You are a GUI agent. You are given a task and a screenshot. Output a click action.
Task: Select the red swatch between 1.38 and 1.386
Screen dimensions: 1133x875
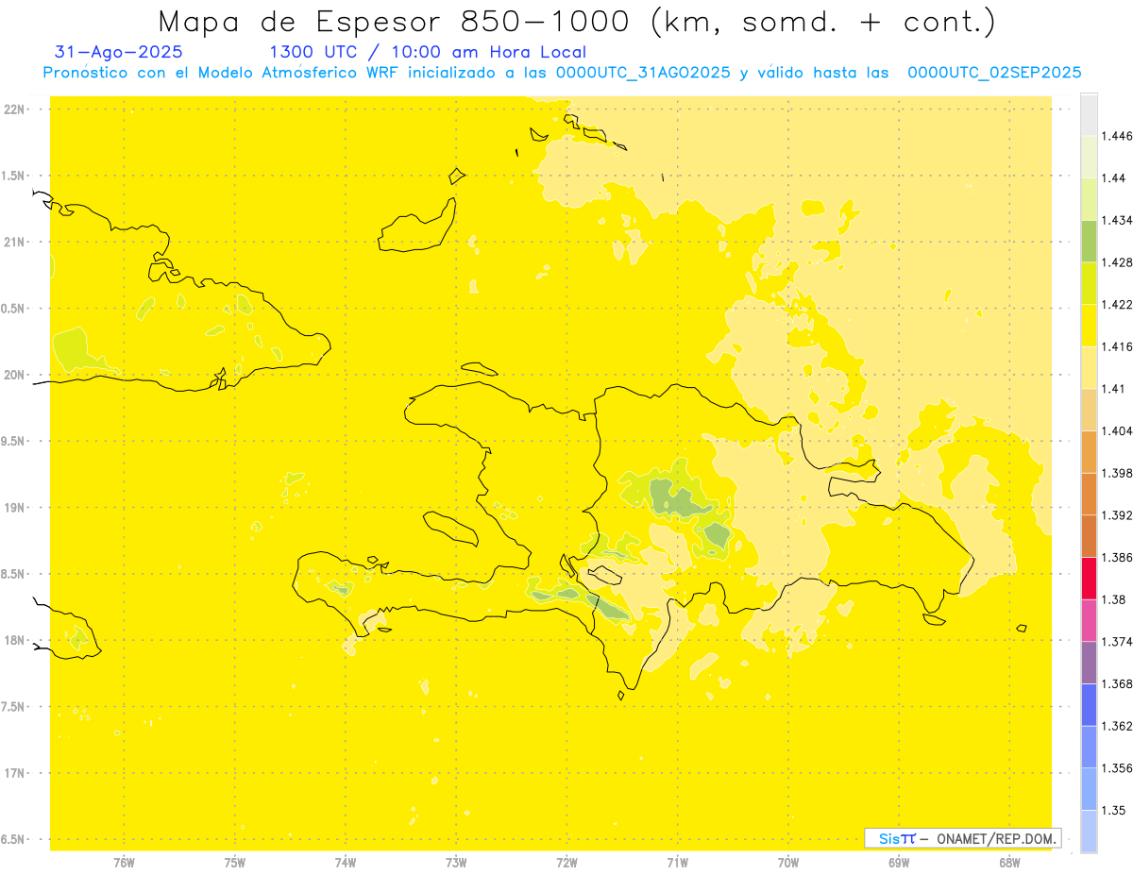click(1089, 578)
